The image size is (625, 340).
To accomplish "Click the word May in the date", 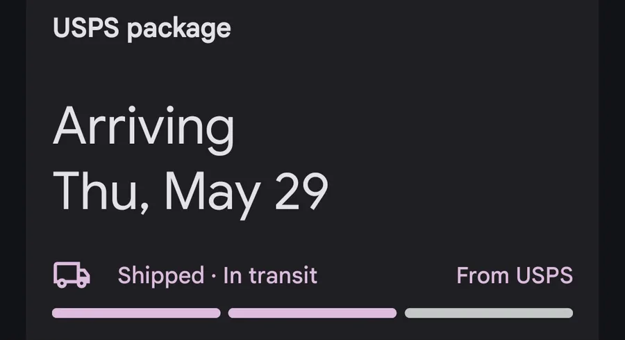I will 213,195.
